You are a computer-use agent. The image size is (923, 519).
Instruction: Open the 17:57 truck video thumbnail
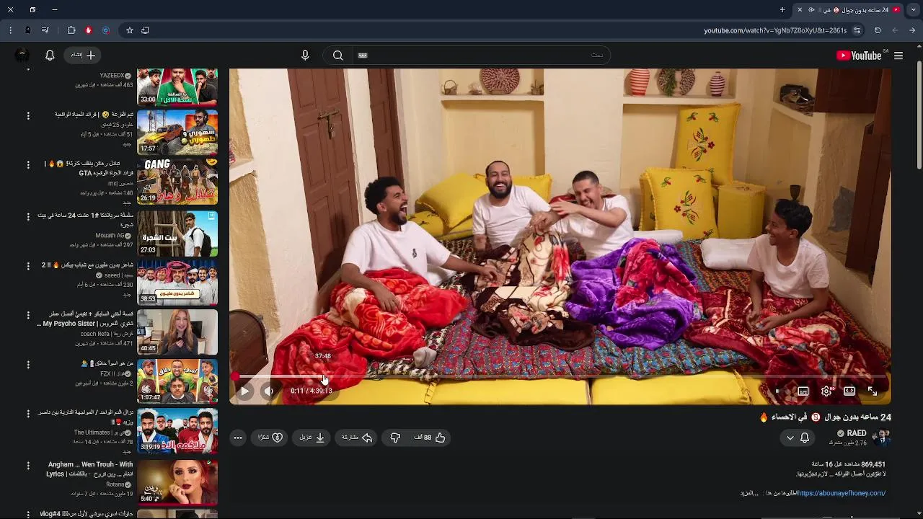[177, 133]
